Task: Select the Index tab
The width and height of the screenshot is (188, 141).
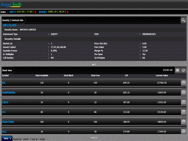Action: pyautogui.click(x=4, y=12)
